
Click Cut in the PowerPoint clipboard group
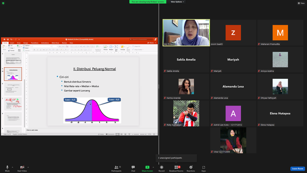pos(10,46)
